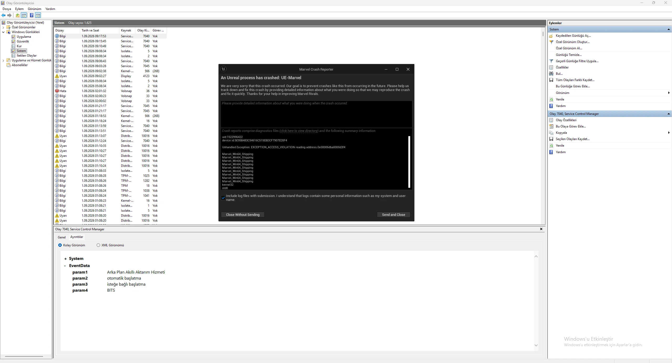Click Yenile icon under Olay 7040 section
This screenshot has width=672, height=363.
pyautogui.click(x=551, y=146)
